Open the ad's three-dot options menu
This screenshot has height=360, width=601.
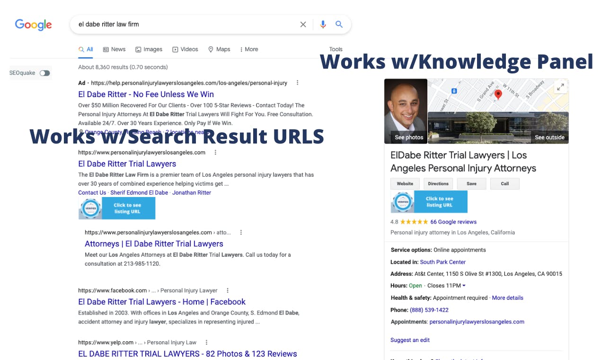[x=298, y=83]
